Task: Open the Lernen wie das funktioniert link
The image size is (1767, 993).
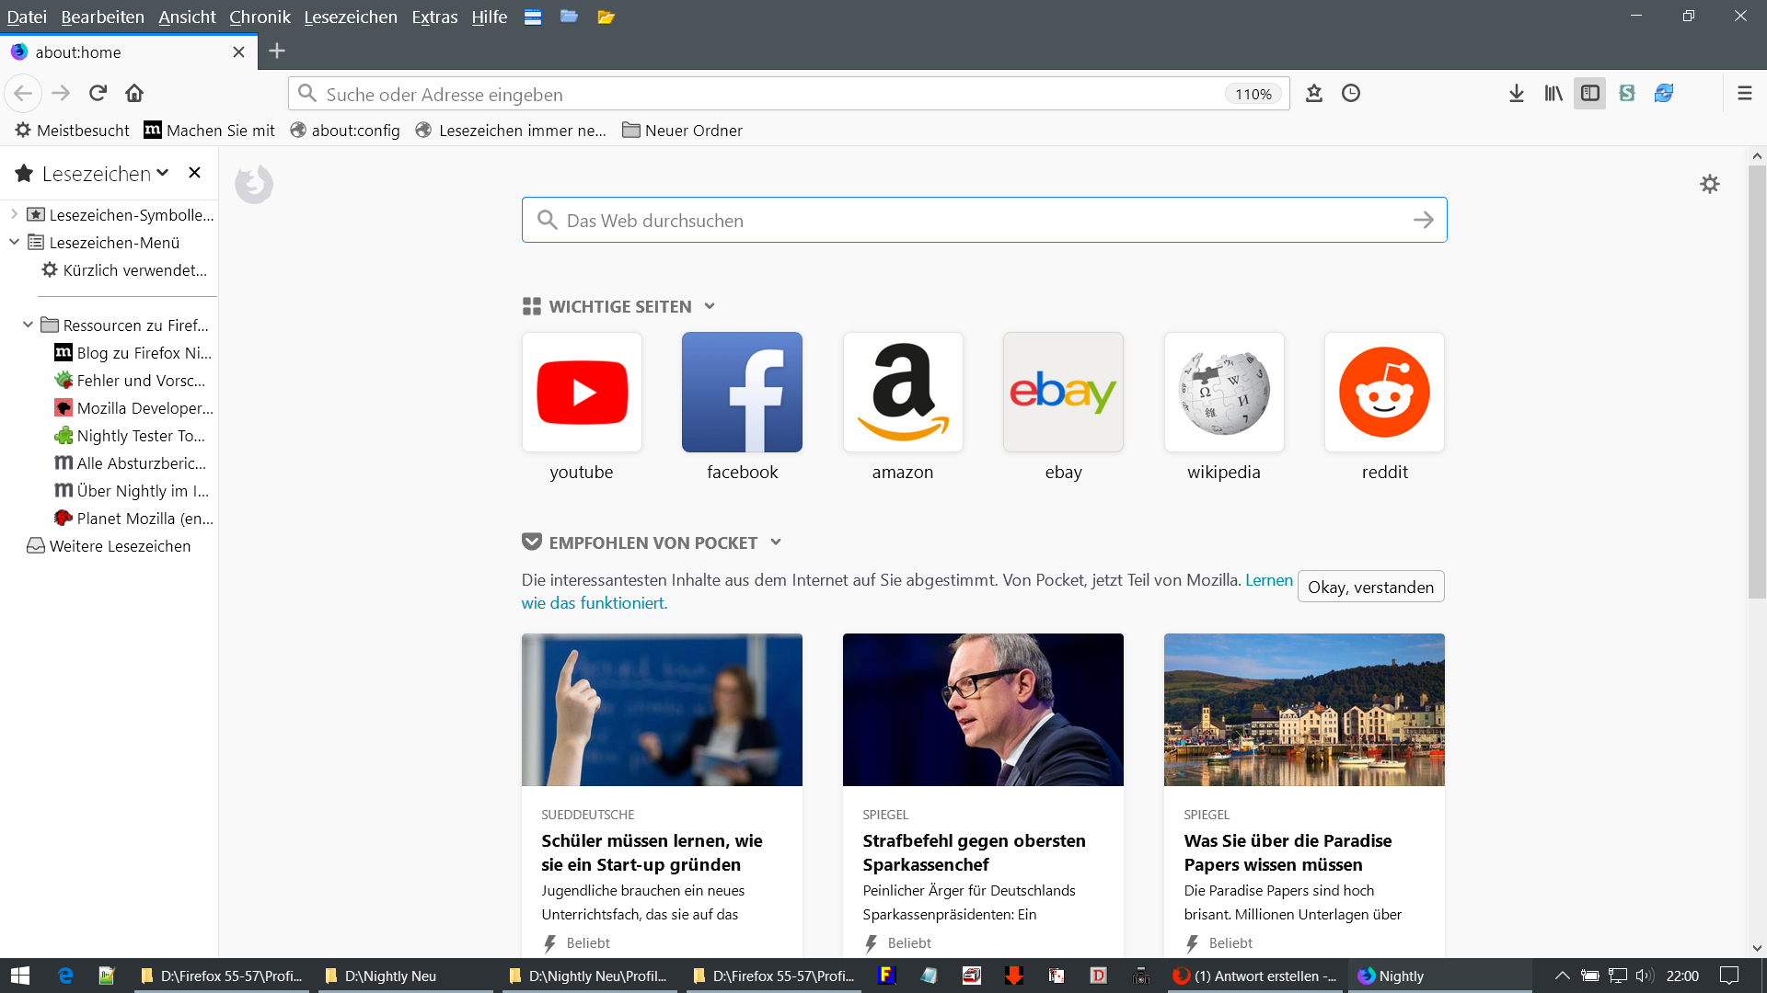Action: 1268,580
